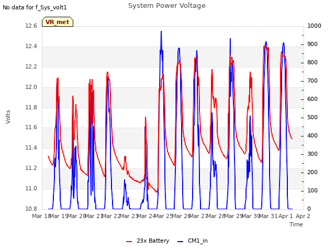This screenshot has height=251, width=335.
Task: Click the 11.6 left axis value
Action: click(x=31, y=128)
